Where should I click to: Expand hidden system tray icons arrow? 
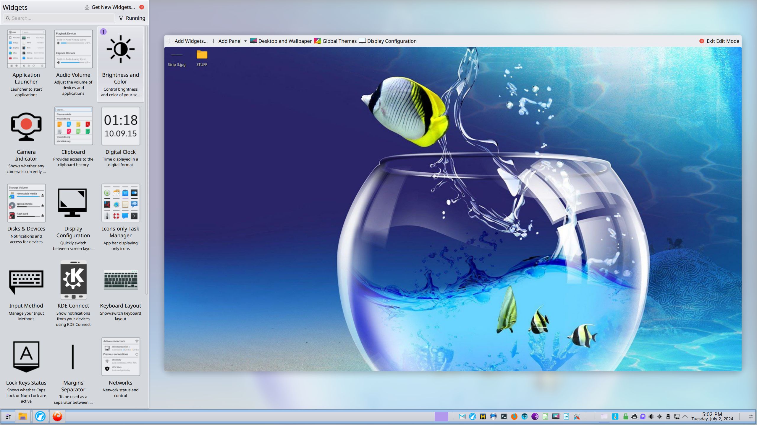(685, 416)
